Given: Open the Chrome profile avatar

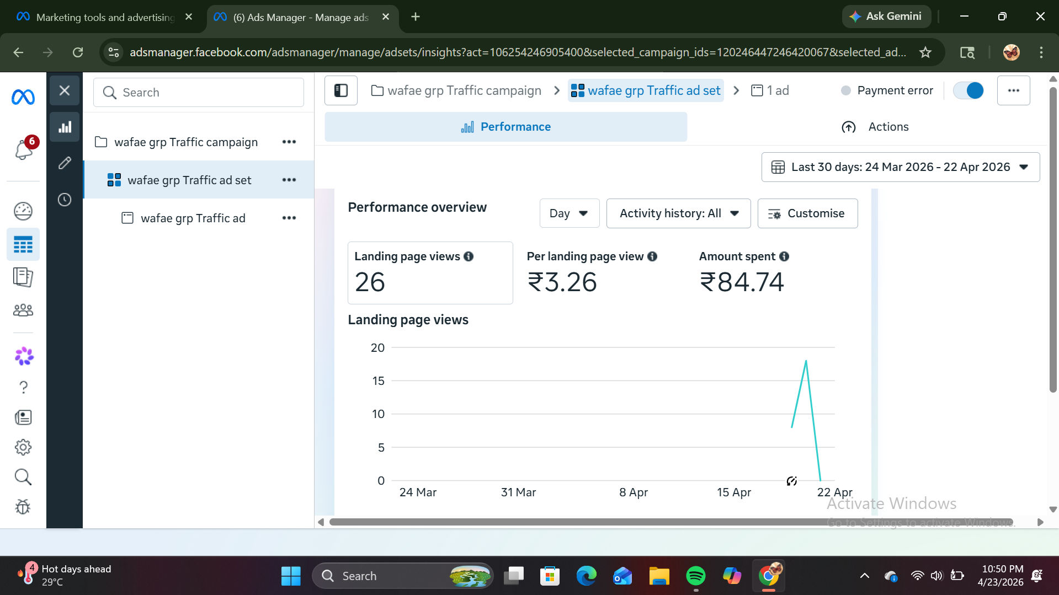Looking at the screenshot, I should coord(1011,52).
